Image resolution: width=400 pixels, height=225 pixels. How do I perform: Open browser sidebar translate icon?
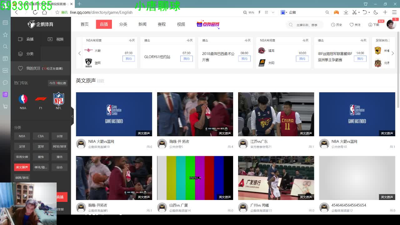[5, 94]
